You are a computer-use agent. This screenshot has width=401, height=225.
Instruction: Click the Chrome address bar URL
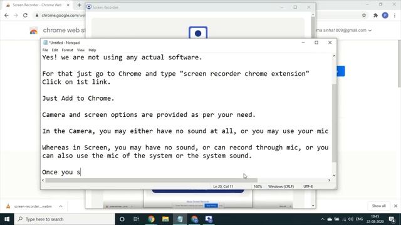(x=63, y=15)
